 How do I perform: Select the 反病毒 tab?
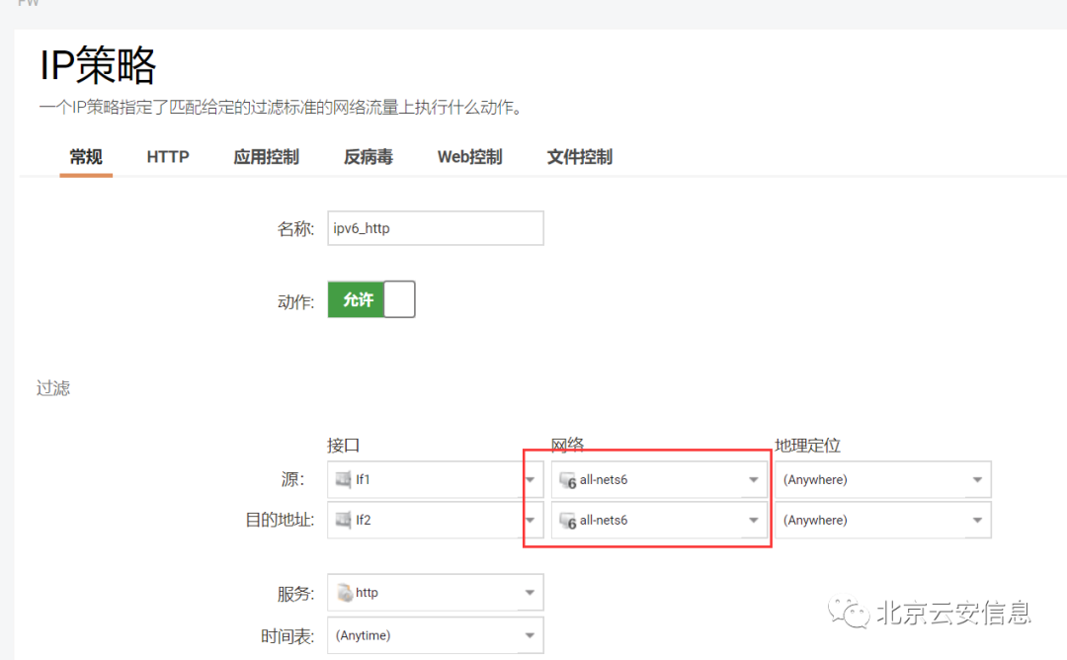(x=369, y=156)
